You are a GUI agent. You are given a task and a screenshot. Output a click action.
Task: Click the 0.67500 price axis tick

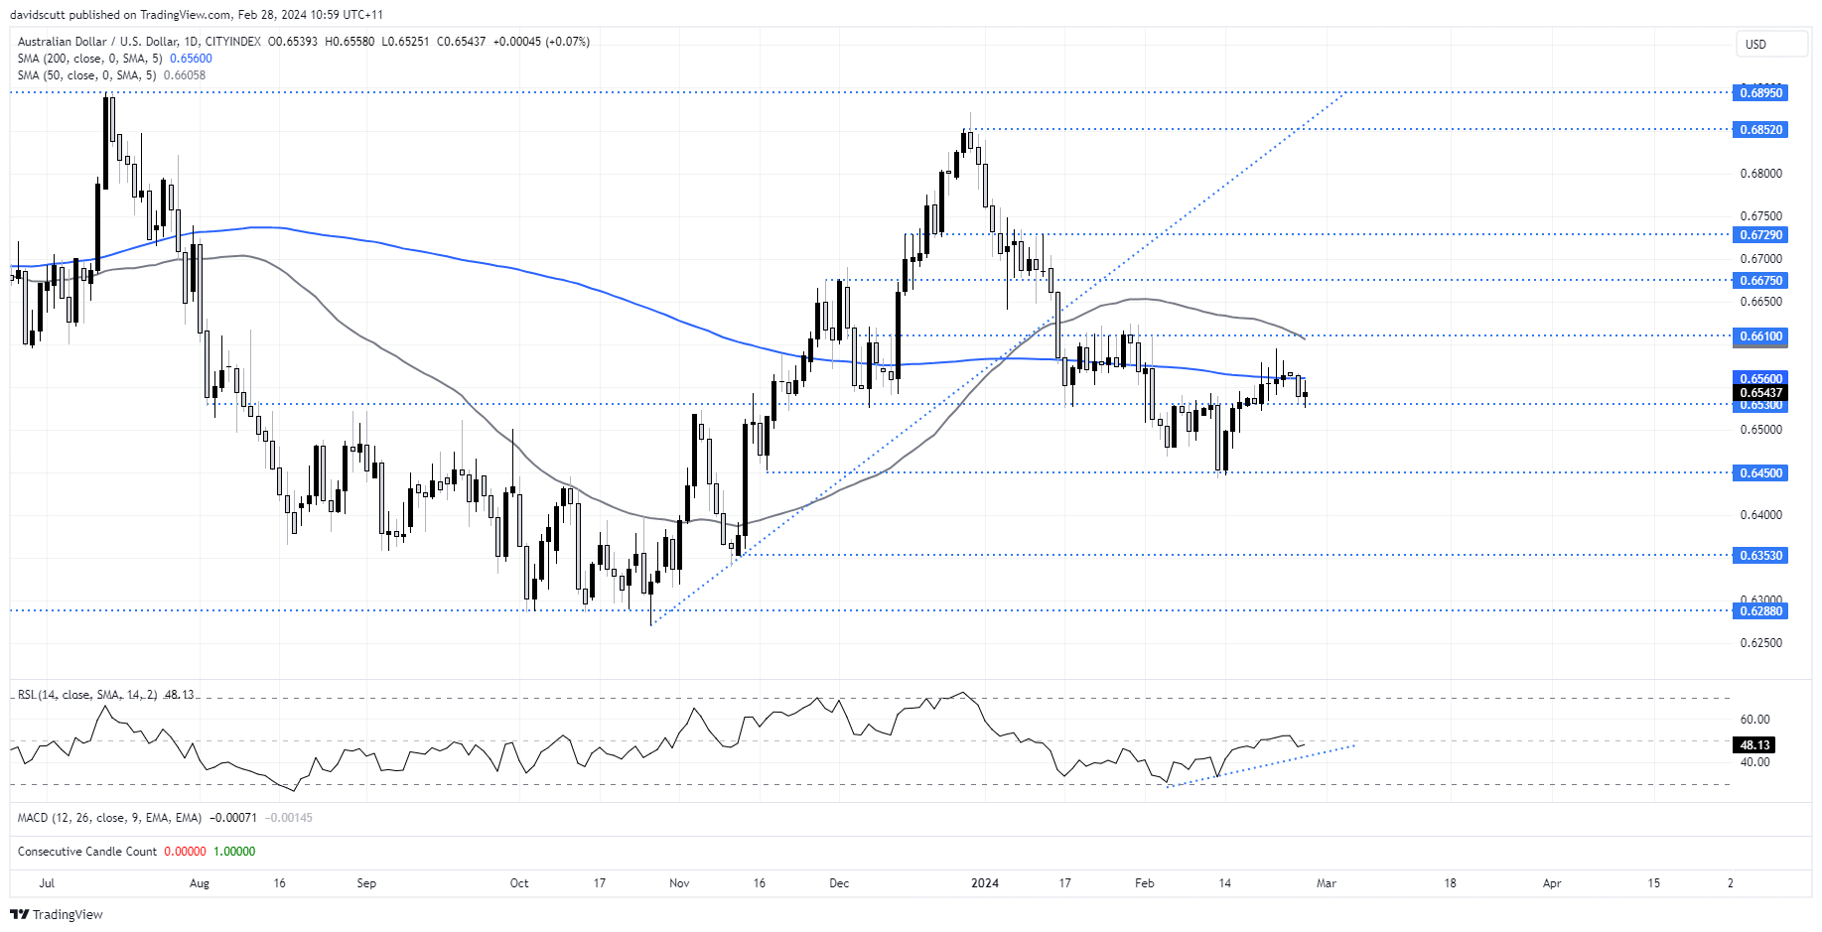(1760, 216)
